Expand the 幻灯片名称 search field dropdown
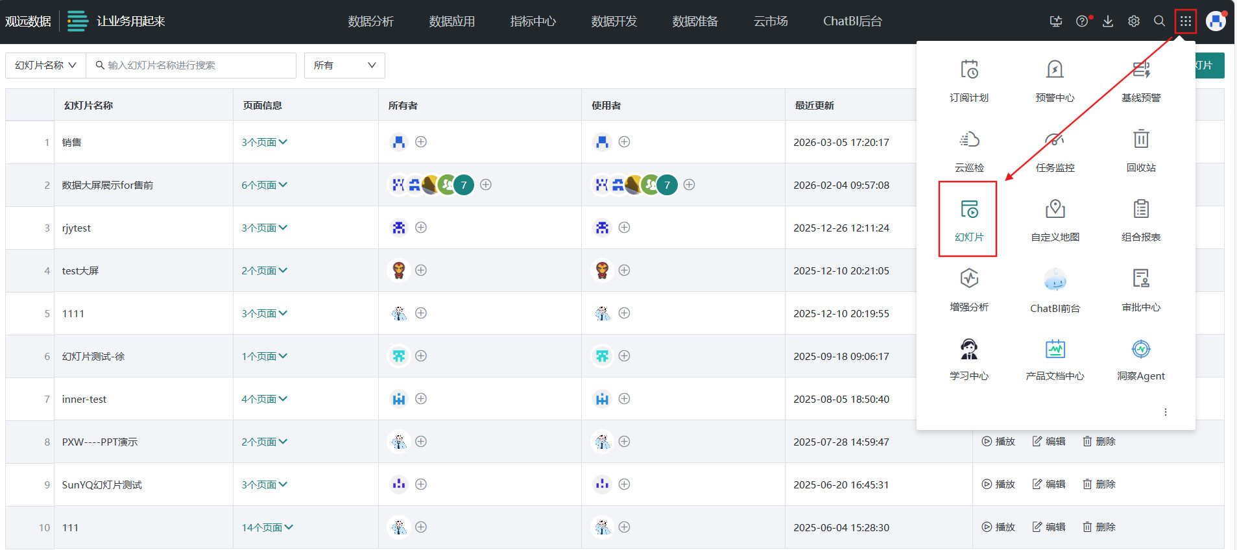 (45, 66)
